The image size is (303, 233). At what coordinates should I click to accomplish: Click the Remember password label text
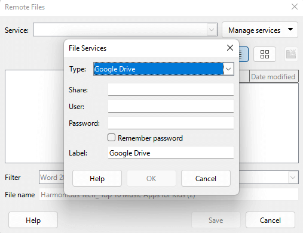click(x=150, y=138)
